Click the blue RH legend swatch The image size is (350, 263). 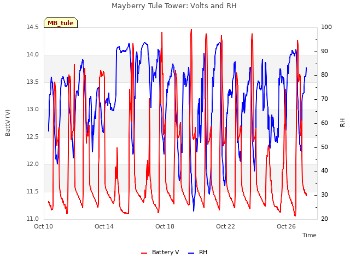(191, 253)
